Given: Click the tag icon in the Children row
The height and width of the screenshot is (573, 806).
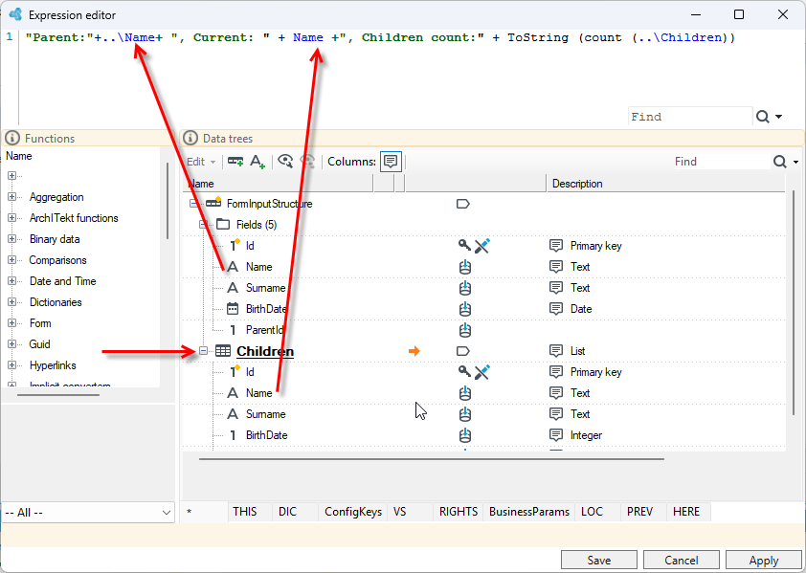Looking at the screenshot, I should [x=462, y=351].
